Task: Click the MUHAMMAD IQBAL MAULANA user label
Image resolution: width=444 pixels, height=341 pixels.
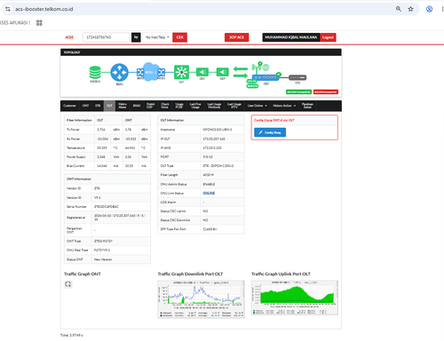Action: pyautogui.click(x=291, y=37)
